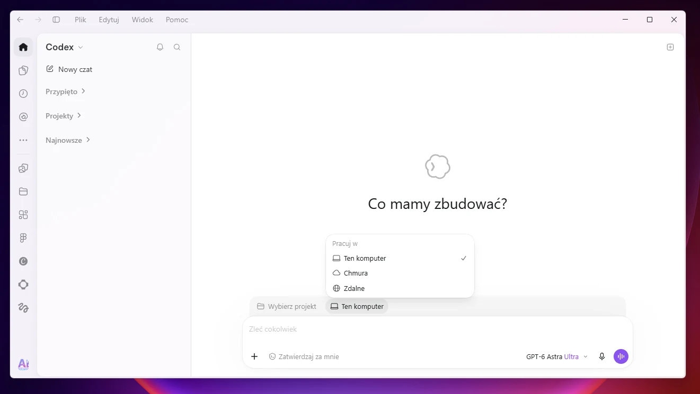The width and height of the screenshot is (700, 394).
Task: Click the squiggle icon in left rail
Action: pyautogui.click(x=23, y=307)
